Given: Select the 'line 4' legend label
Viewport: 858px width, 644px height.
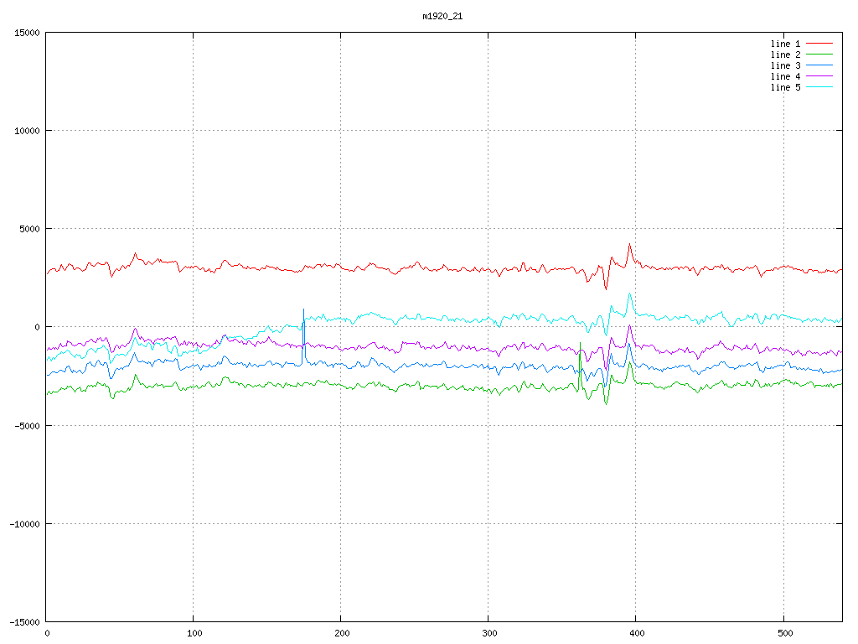Looking at the screenshot, I should pyautogui.click(x=785, y=76).
